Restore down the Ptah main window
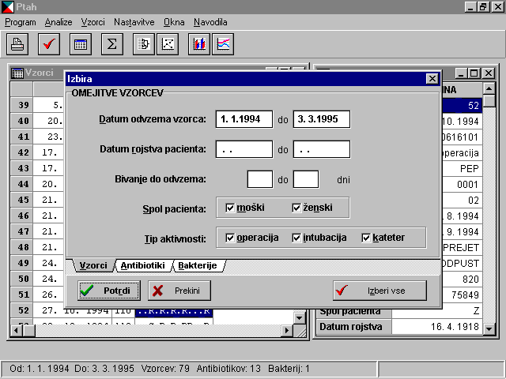506x379 pixels. coord(483,7)
